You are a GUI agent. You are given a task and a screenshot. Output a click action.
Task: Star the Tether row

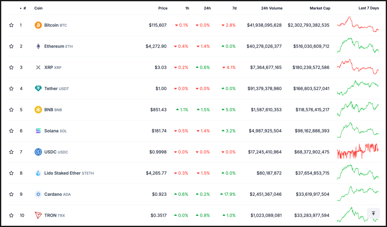tap(11, 88)
